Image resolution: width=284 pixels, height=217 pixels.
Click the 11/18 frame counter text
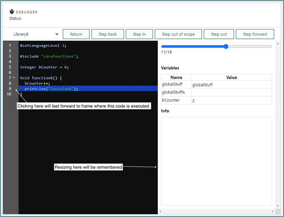tap(166, 52)
